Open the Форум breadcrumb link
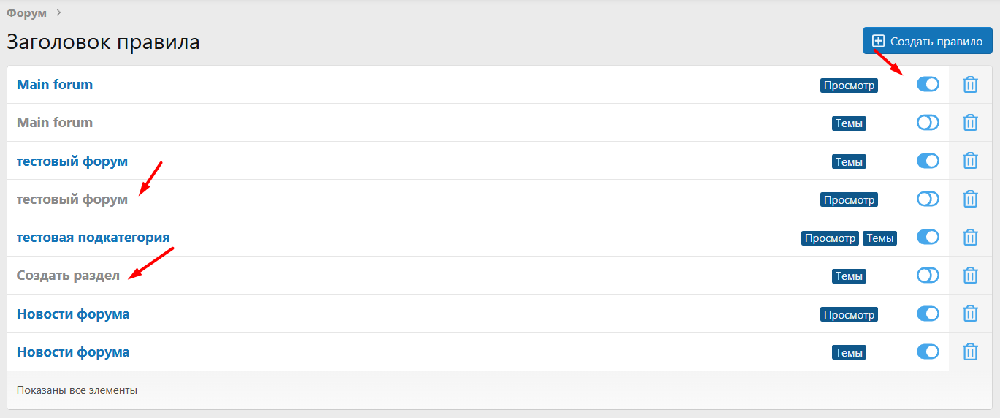Screen dimensions: 1000x418 (26, 12)
